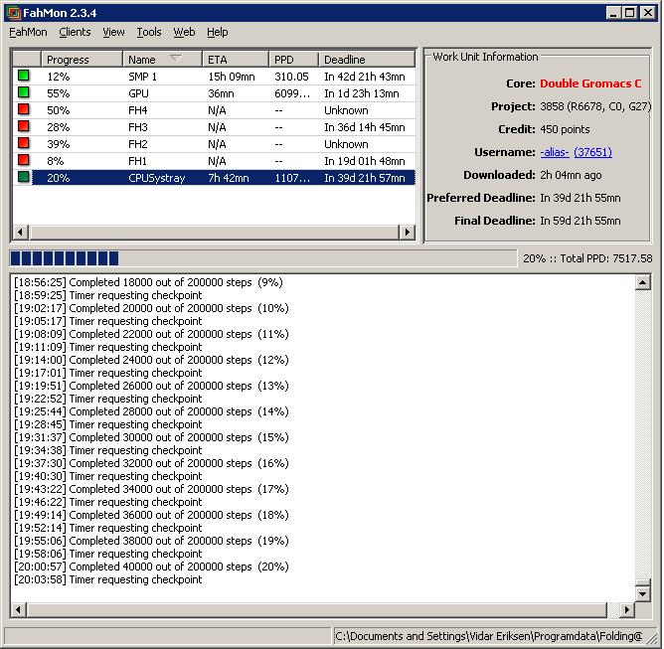Click the 'In 19d 01h 48mn' deadline
664x649 pixels.
pos(364,161)
